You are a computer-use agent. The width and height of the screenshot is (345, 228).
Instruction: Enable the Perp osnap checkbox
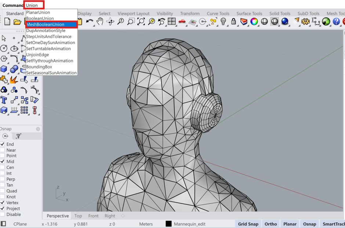tap(3, 179)
